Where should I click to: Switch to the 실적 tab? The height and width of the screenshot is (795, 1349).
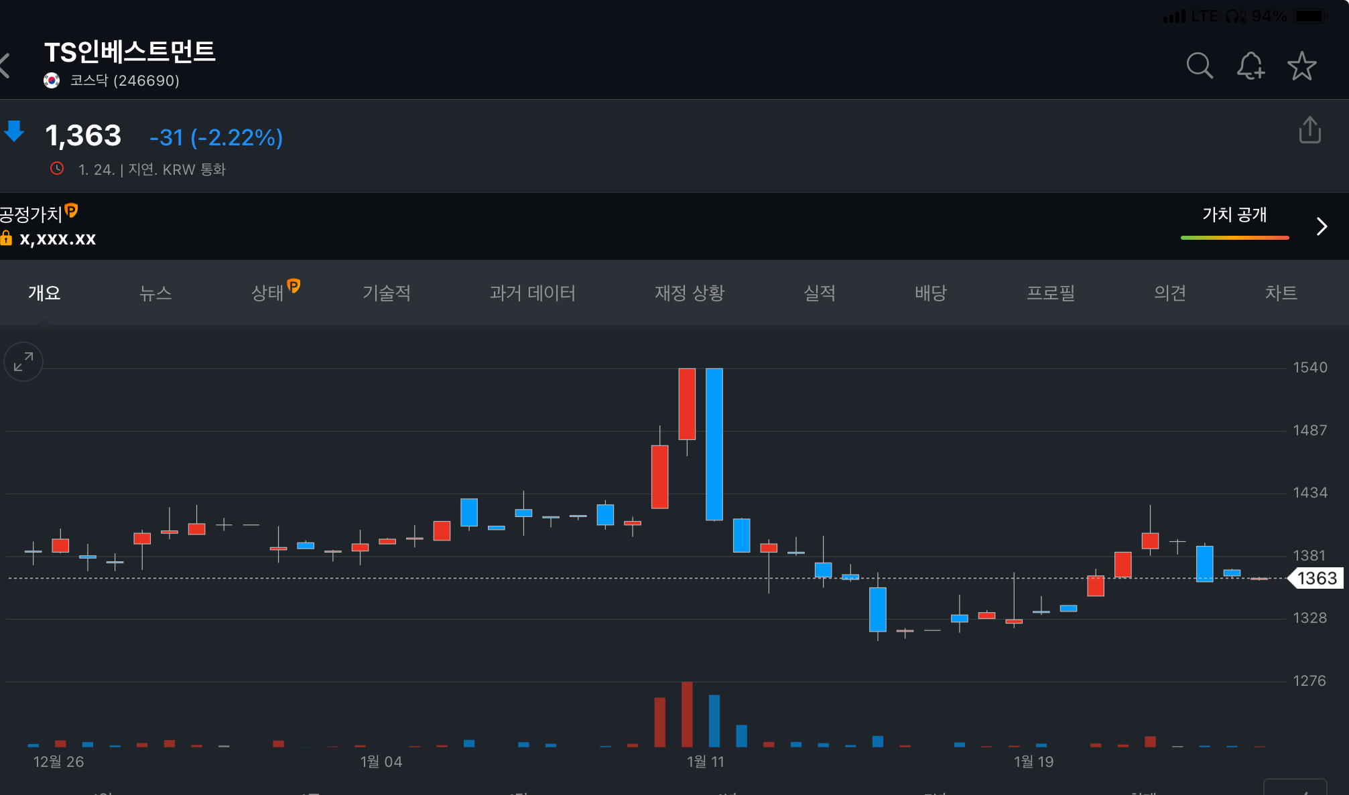[x=820, y=293]
